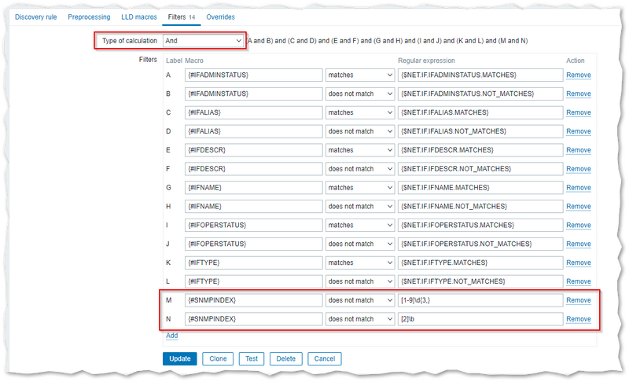The image size is (629, 382).
Task: Click the Cancel button
Action: [x=325, y=358]
